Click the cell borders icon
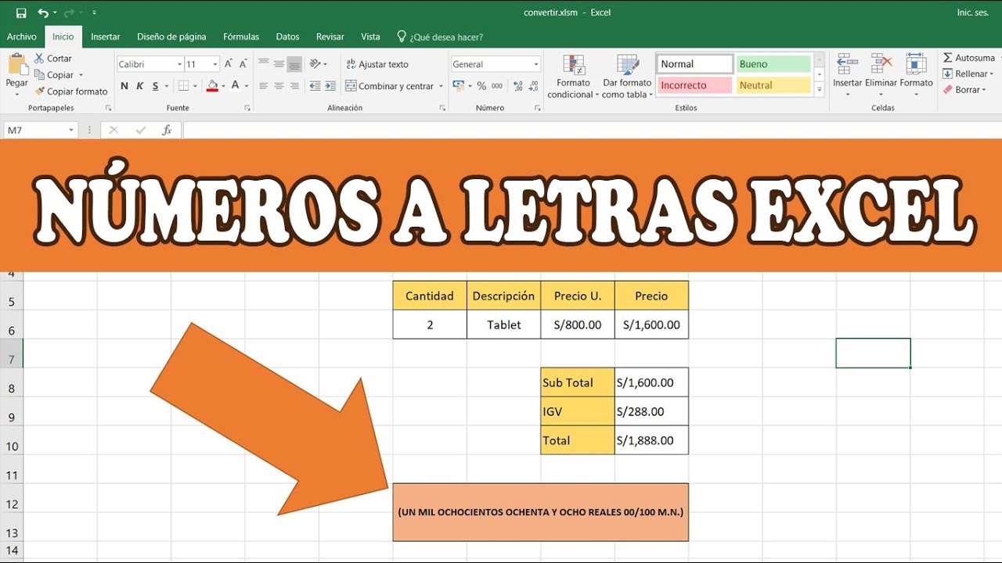 [x=183, y=86]
